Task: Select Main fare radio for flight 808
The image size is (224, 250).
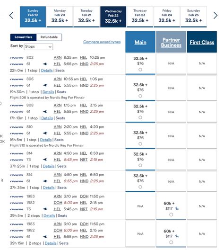Action: point(140,117)
